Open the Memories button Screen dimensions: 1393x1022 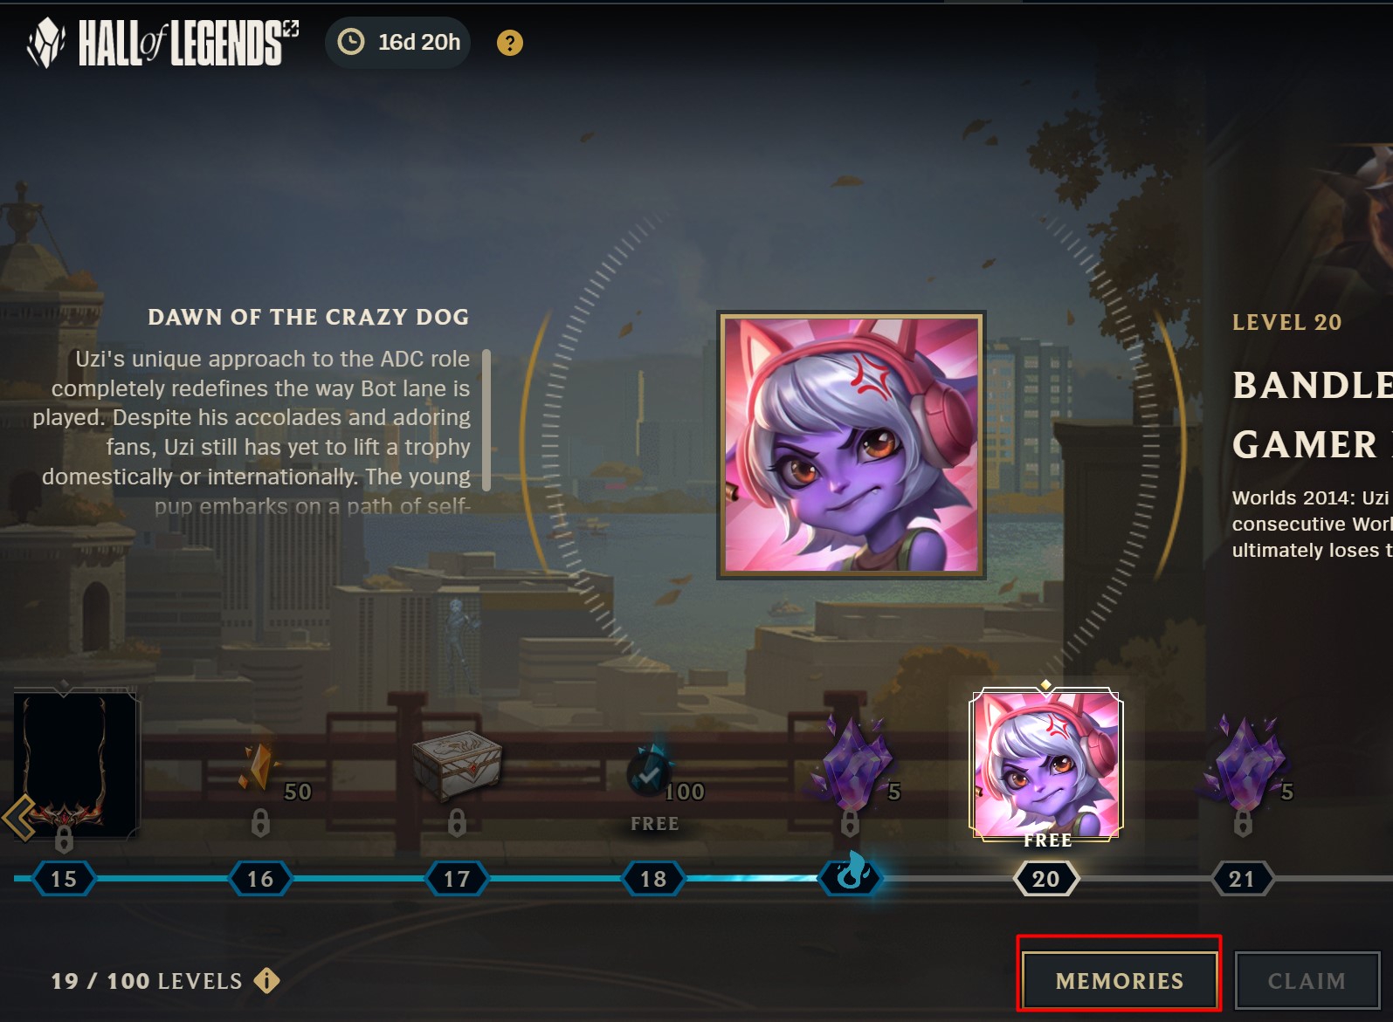coord(1119,981)
